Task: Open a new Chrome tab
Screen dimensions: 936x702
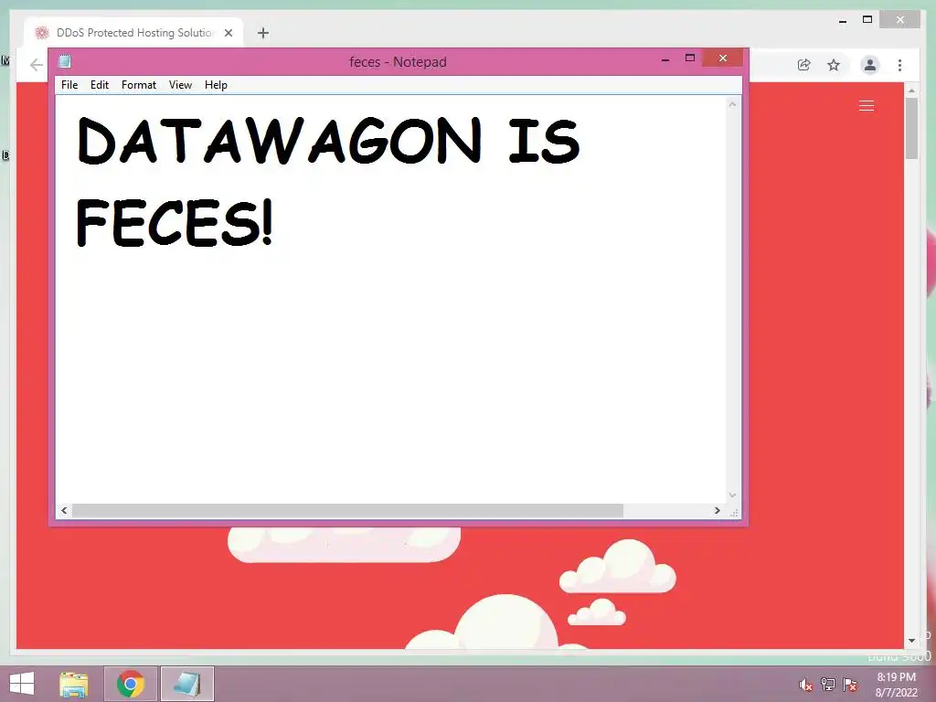Action: [262, 33]
